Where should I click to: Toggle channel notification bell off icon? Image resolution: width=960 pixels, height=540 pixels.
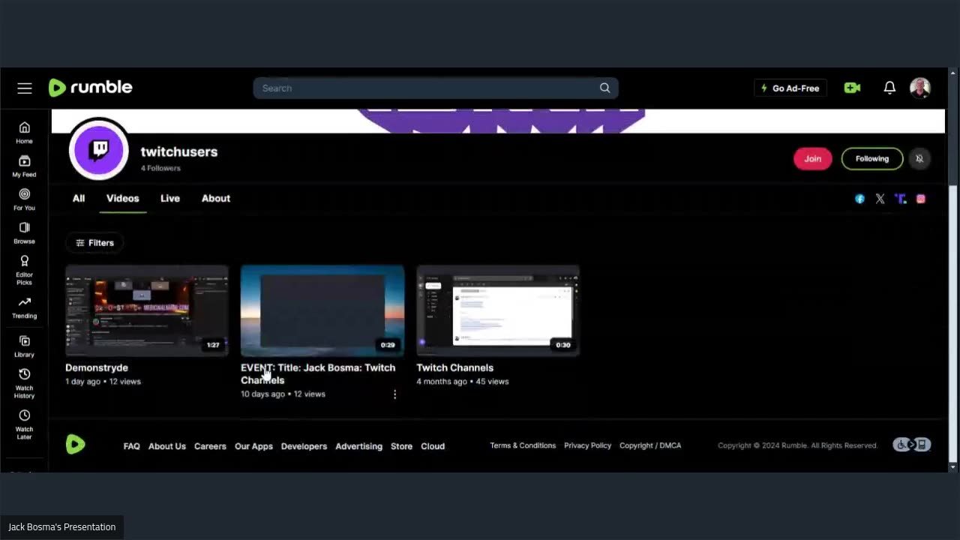coord(919,158)
